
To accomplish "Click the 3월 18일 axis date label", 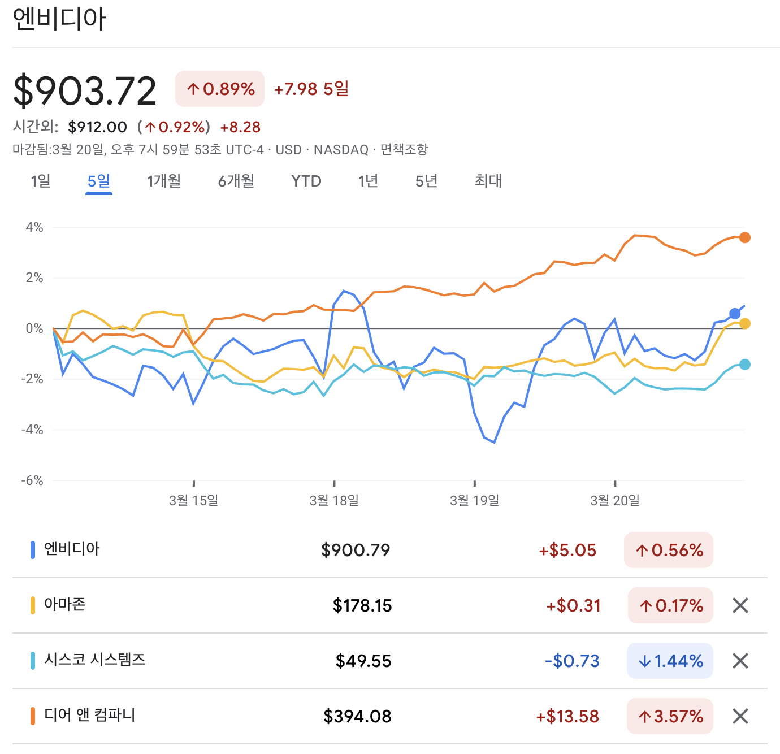I will coord(334,500).
